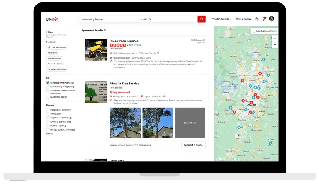This screenshot has width=319, height=185.
Task: Click the Tree Green Services star rating
Action: point(118,45)
